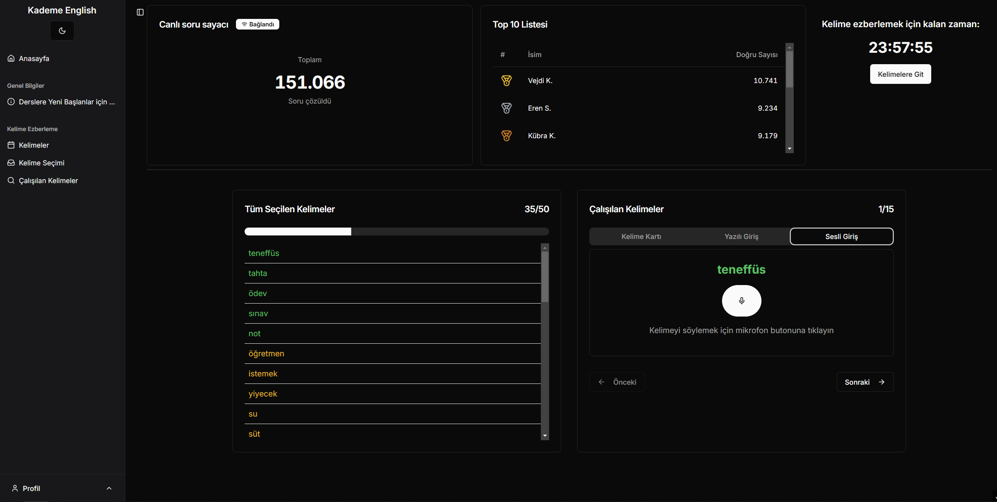Image resolution: width=997 pixels, height=502 pixels.
Task: Click the 1/15 studied words count
Action: (x=886, y=209)
